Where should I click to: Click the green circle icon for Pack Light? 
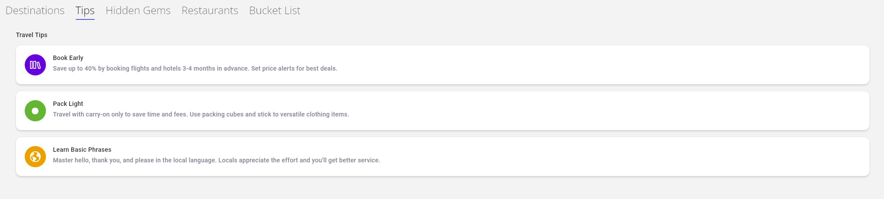coord(35,111)
